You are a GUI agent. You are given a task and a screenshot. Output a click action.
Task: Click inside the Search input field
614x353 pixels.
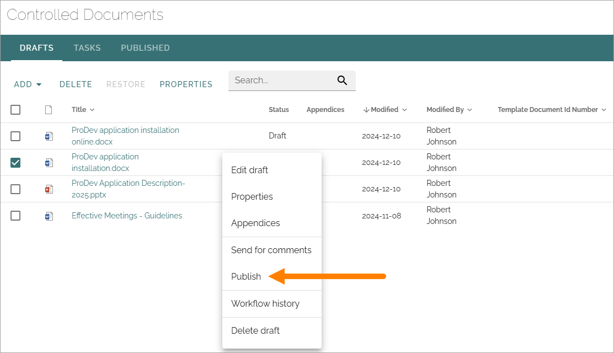[282, 80]
